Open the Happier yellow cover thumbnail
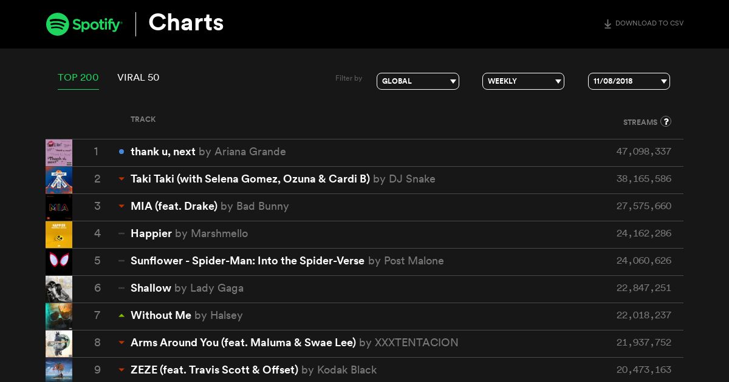The height and width of the screenshot is (382, 729). tap(59, 235)
